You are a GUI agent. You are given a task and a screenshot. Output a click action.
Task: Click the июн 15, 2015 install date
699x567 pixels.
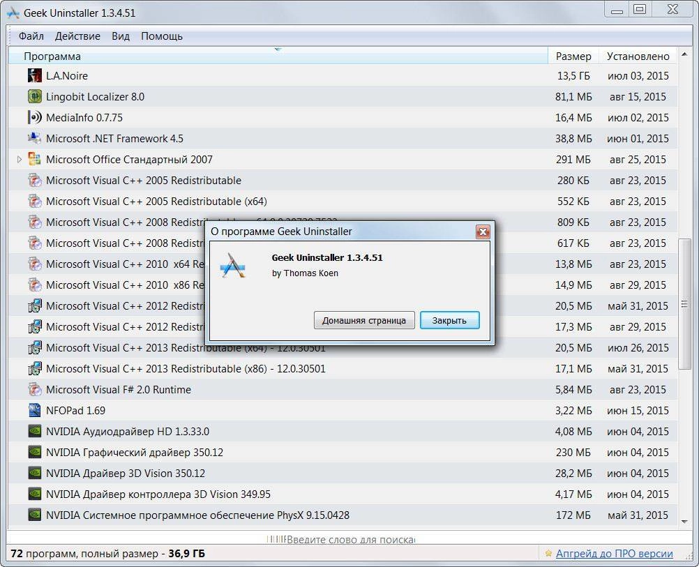[x=638, y=411]
